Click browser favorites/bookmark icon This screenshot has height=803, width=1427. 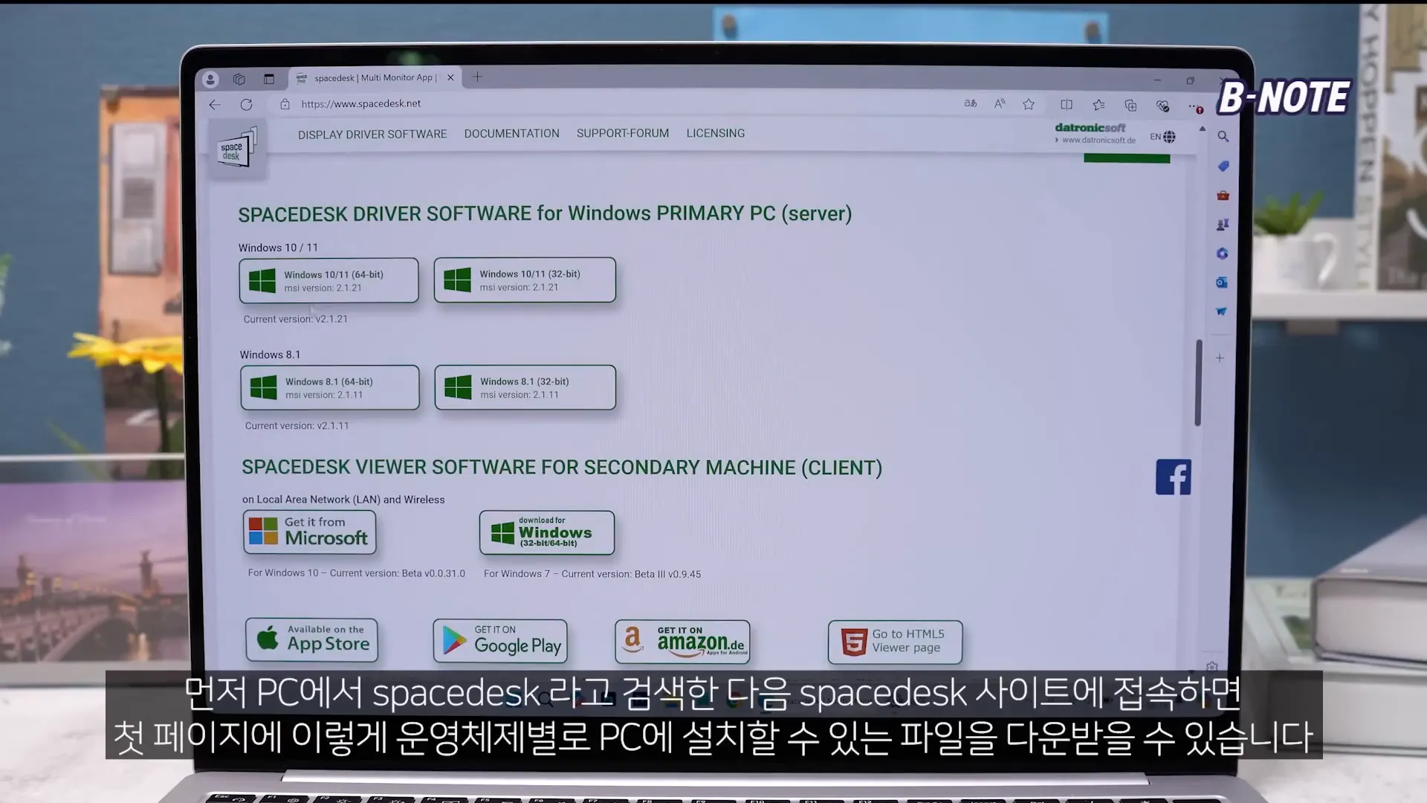tap(1029, 104)
